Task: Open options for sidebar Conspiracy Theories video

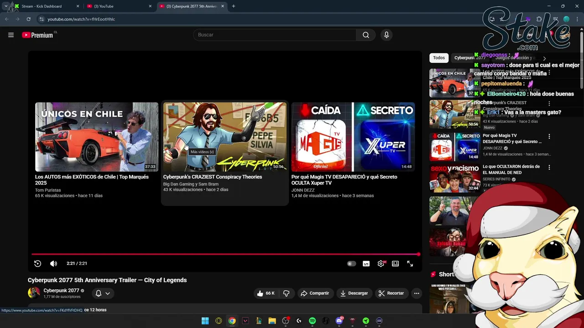Action: (549, 104)
